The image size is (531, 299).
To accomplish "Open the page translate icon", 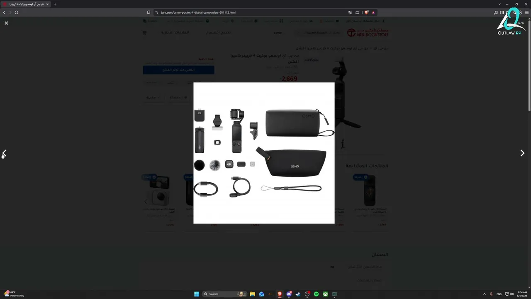I will 350,12.
